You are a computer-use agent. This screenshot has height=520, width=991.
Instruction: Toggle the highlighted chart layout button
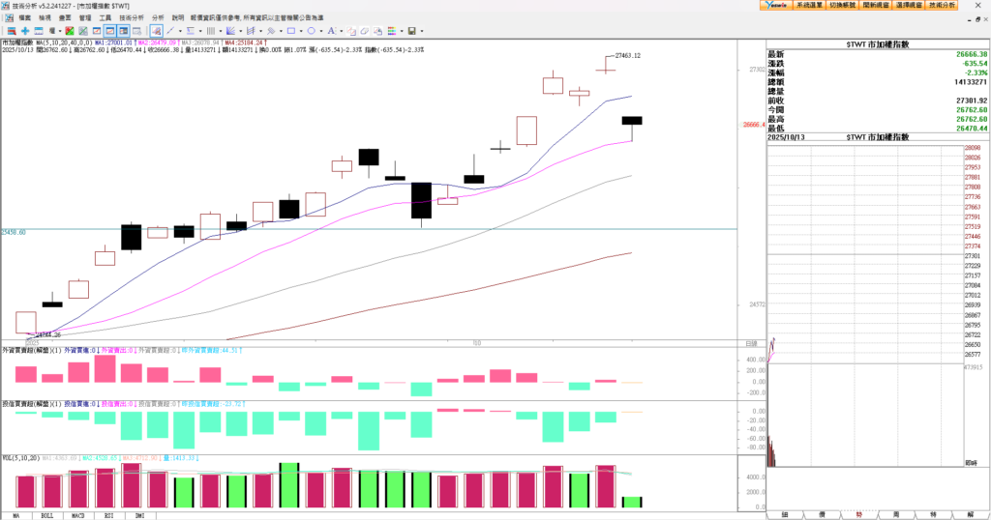point(111,31)
